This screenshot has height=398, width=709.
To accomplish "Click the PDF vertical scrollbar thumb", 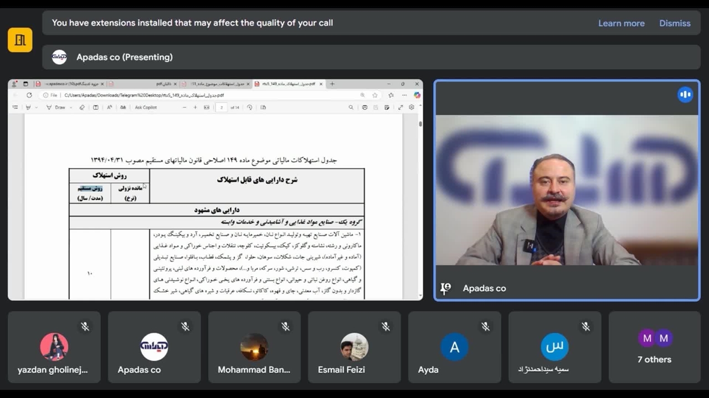I will 420,124.
